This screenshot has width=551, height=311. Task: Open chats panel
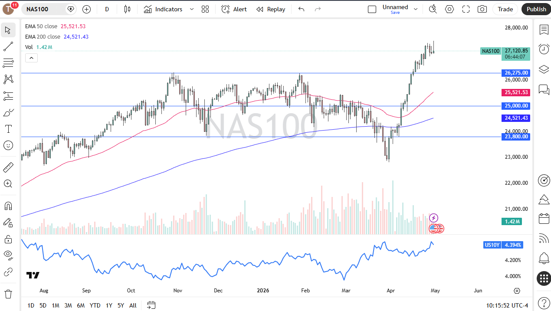coord(544,89)
